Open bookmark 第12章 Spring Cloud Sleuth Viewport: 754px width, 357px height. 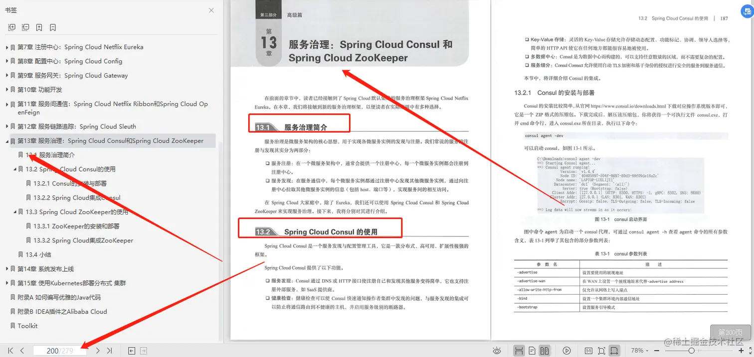[77, 126]
